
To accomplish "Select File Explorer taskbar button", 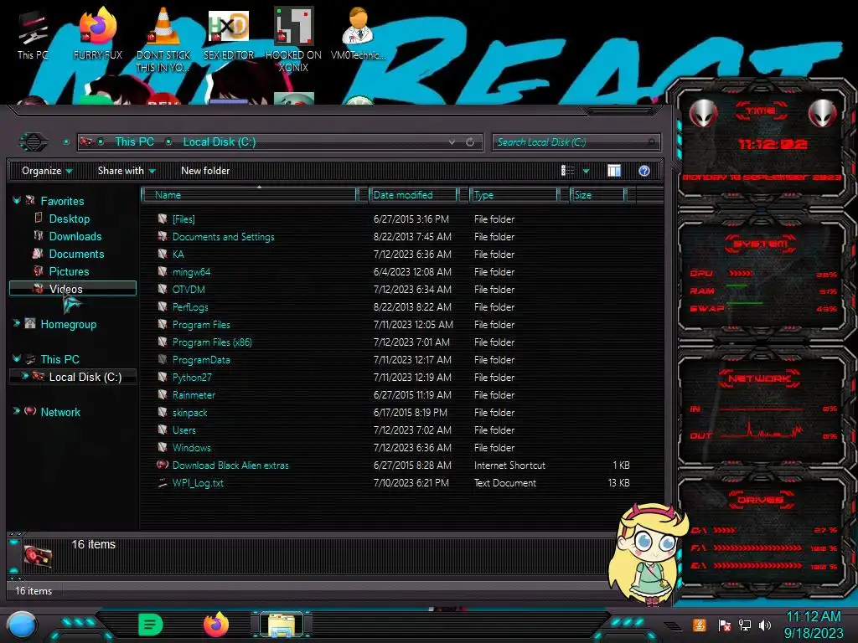I will 282,625.
